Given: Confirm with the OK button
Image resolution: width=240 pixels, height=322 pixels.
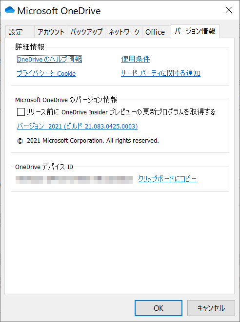Looking at the screenshot, I should pyautogui.click(x=159, y=308).
